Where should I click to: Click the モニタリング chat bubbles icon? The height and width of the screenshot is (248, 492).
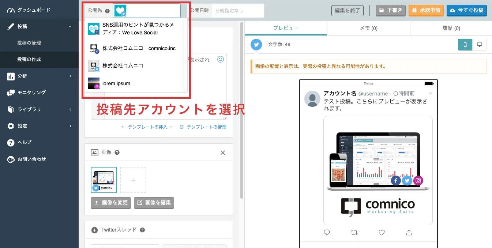click(11, 93)
